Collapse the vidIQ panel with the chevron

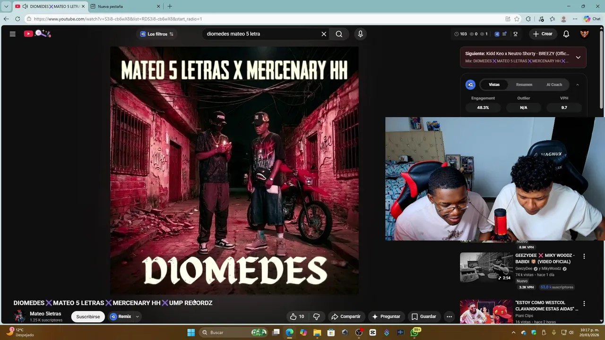coord(577,85)
